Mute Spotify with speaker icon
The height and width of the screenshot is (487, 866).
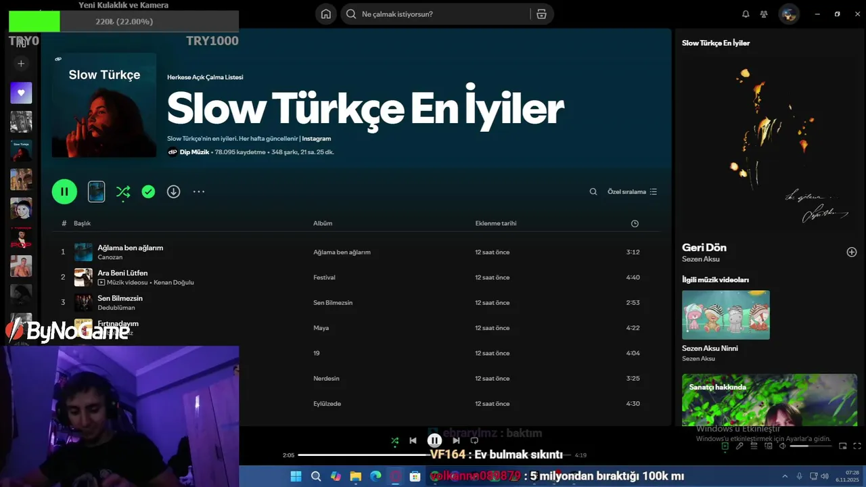[783, 446]
